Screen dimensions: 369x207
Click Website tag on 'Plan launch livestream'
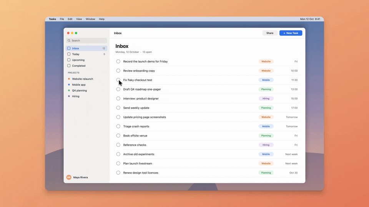click(266, 163)
